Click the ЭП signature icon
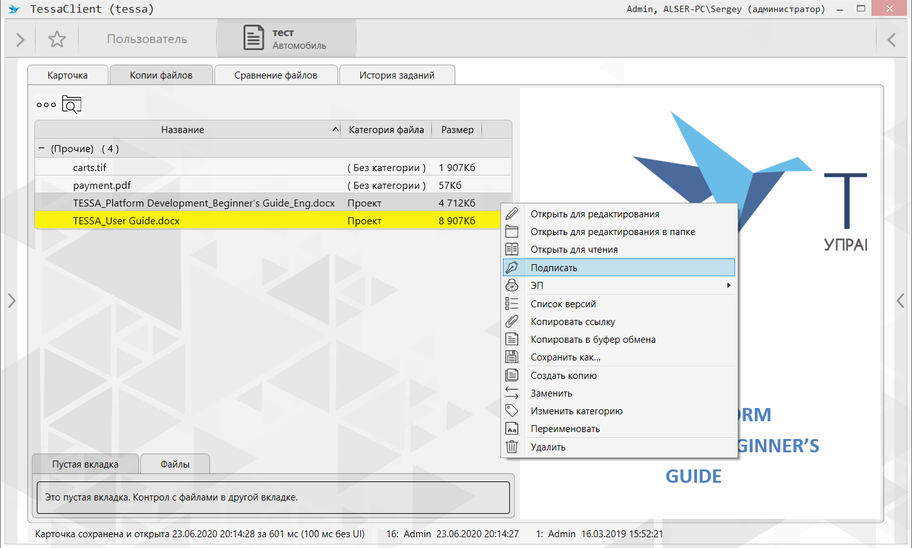Screen dimensions: 912x548 coord(512,285)
